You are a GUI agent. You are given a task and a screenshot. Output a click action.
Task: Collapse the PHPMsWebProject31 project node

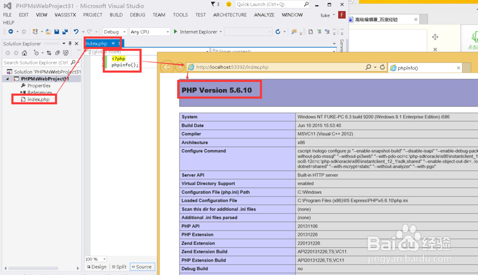pos(7,78)
